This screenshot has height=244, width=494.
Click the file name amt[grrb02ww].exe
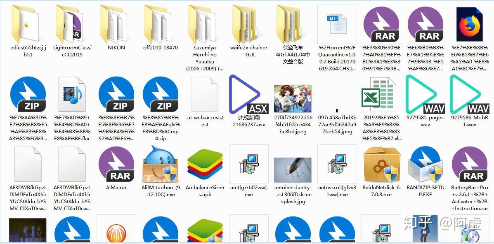click(249, 191)
